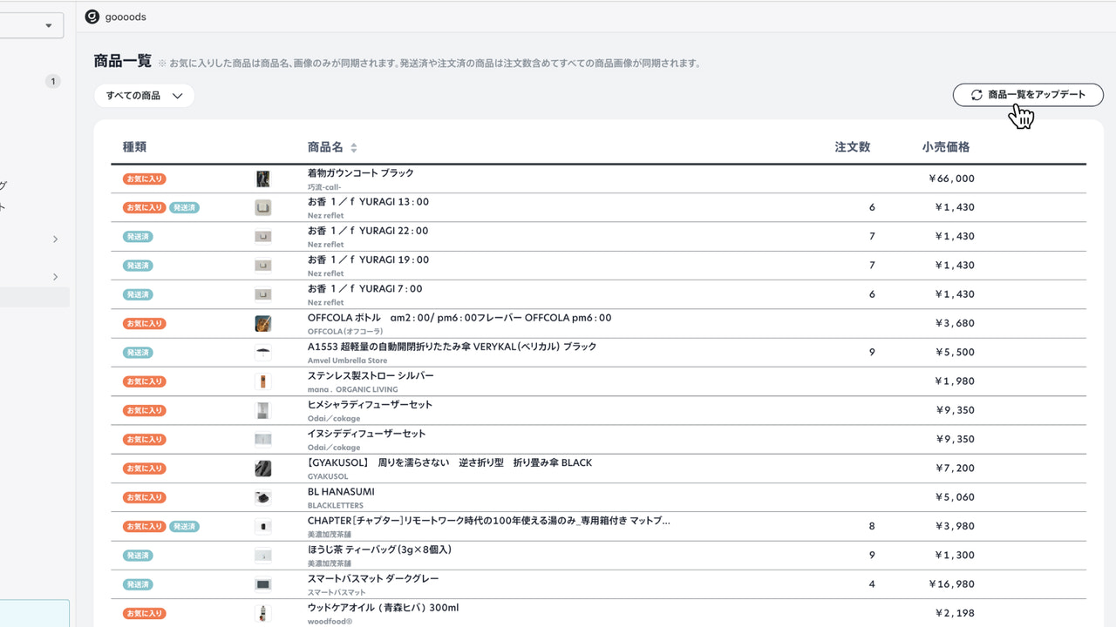Expand the first chevron item in the sidebar
The height and width of the screenshot is (627, 1116).
point(55,239)
